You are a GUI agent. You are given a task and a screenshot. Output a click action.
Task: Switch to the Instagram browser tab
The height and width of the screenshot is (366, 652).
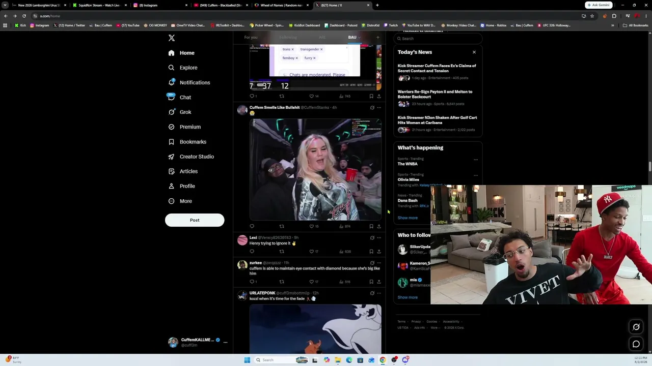[x=160, y=5]
